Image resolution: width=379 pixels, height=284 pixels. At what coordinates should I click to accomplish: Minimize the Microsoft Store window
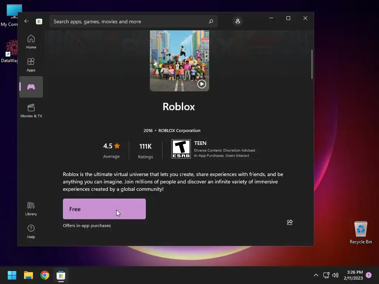tap(271, 18)
